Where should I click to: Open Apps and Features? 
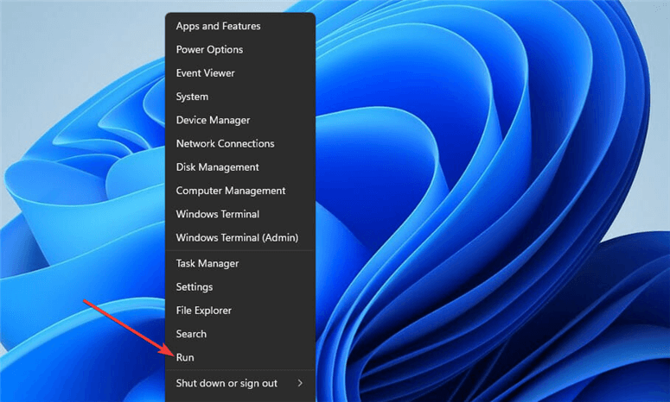tap(240, 26)
